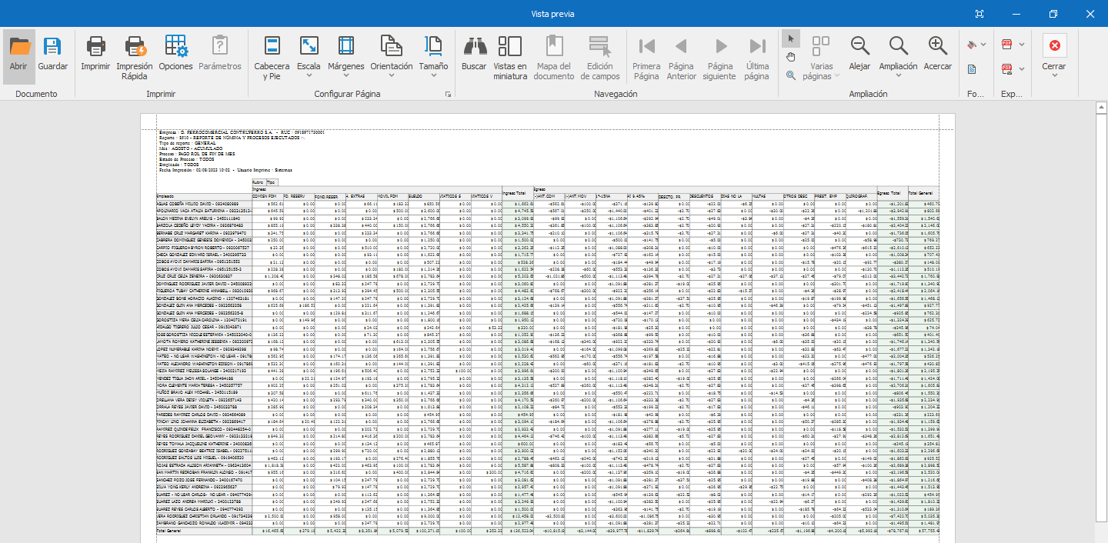Go to Página Anterior
The height and width of the screenshot is (543, 1108).
(x=681, y=58)
